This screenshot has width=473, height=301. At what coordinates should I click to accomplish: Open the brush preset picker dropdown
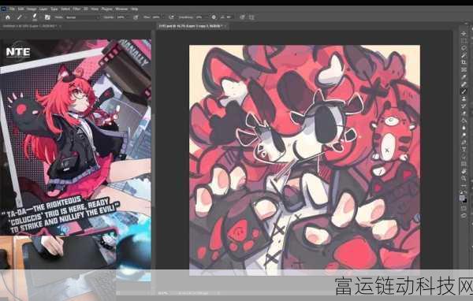(x=35, y=17)
